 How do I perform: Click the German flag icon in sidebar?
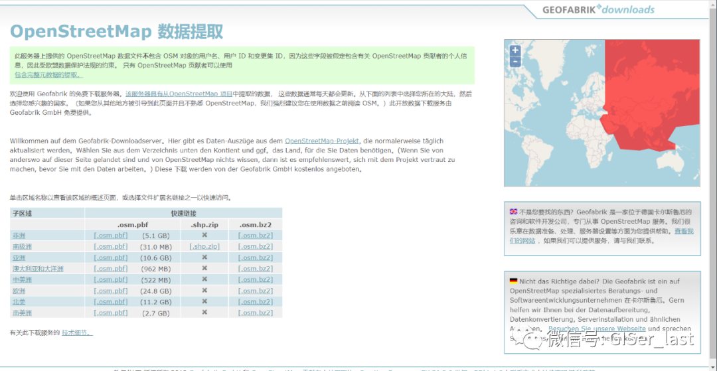[x=513, y=281]
